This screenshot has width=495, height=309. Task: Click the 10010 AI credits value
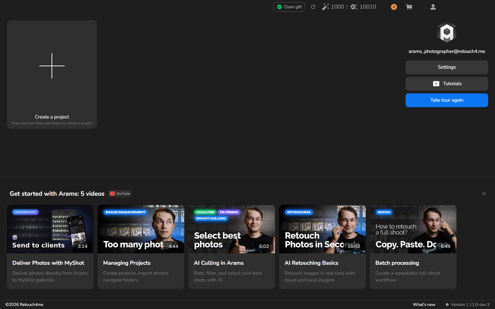[368, 7]
